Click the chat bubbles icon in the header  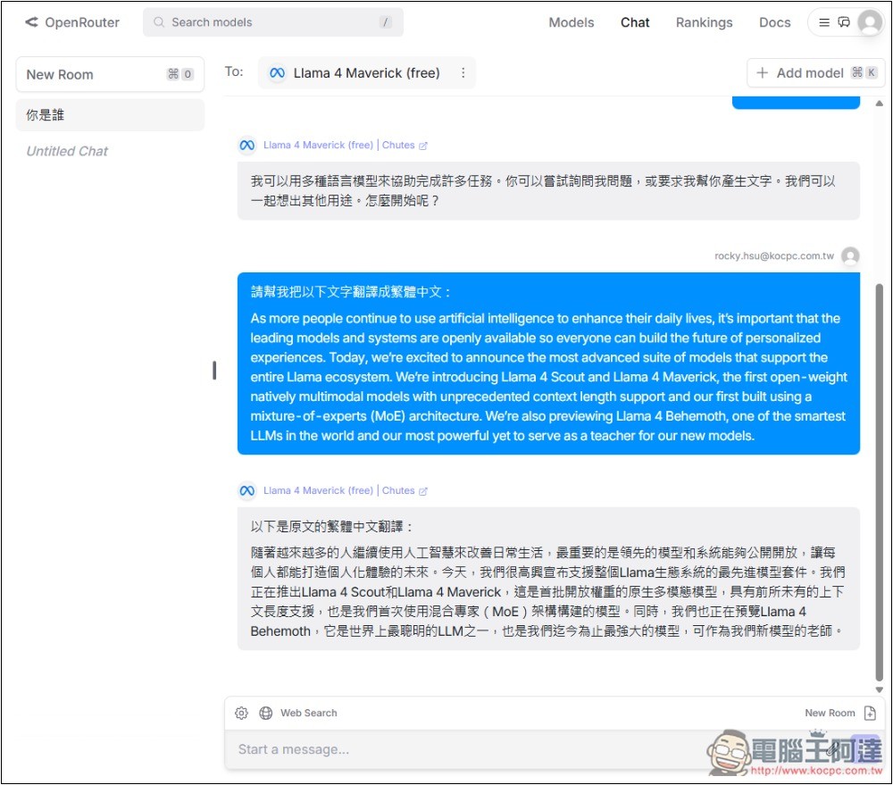point(844,22)
